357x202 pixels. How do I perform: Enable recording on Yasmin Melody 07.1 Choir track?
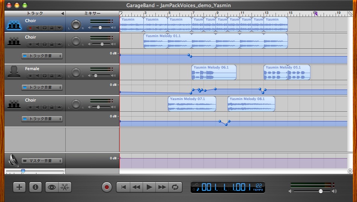tap(30, 108)
